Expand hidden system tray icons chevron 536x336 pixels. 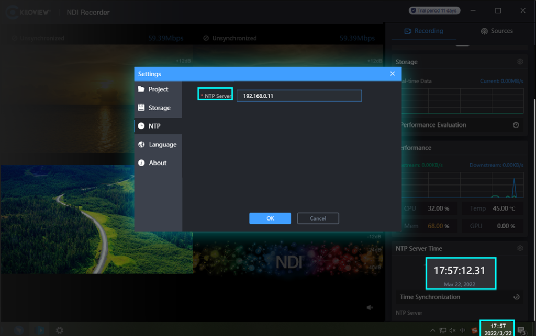(433, 330)
